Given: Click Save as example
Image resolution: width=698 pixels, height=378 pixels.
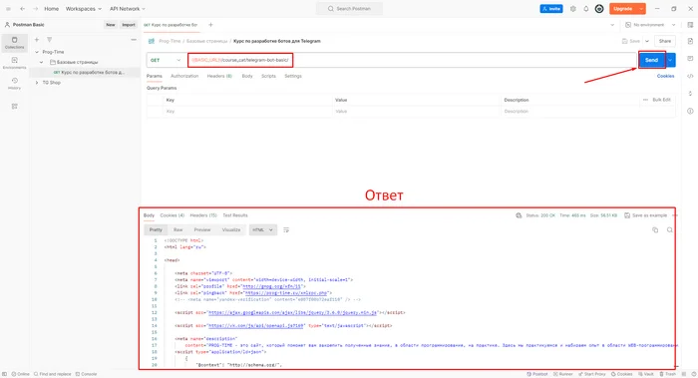Looking at the screenshot, I should pyautogui.click(x=645, y=215).
